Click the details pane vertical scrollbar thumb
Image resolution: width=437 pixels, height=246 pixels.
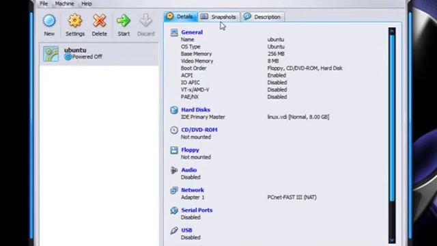392,118
